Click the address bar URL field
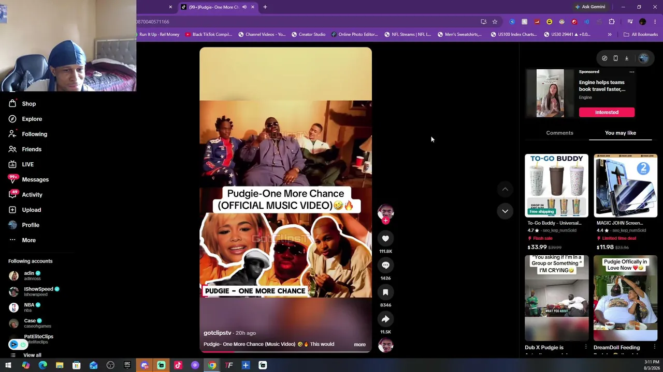663x372 pixels. click(306, 22)
